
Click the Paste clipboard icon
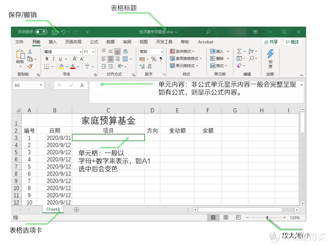(20, 54)
